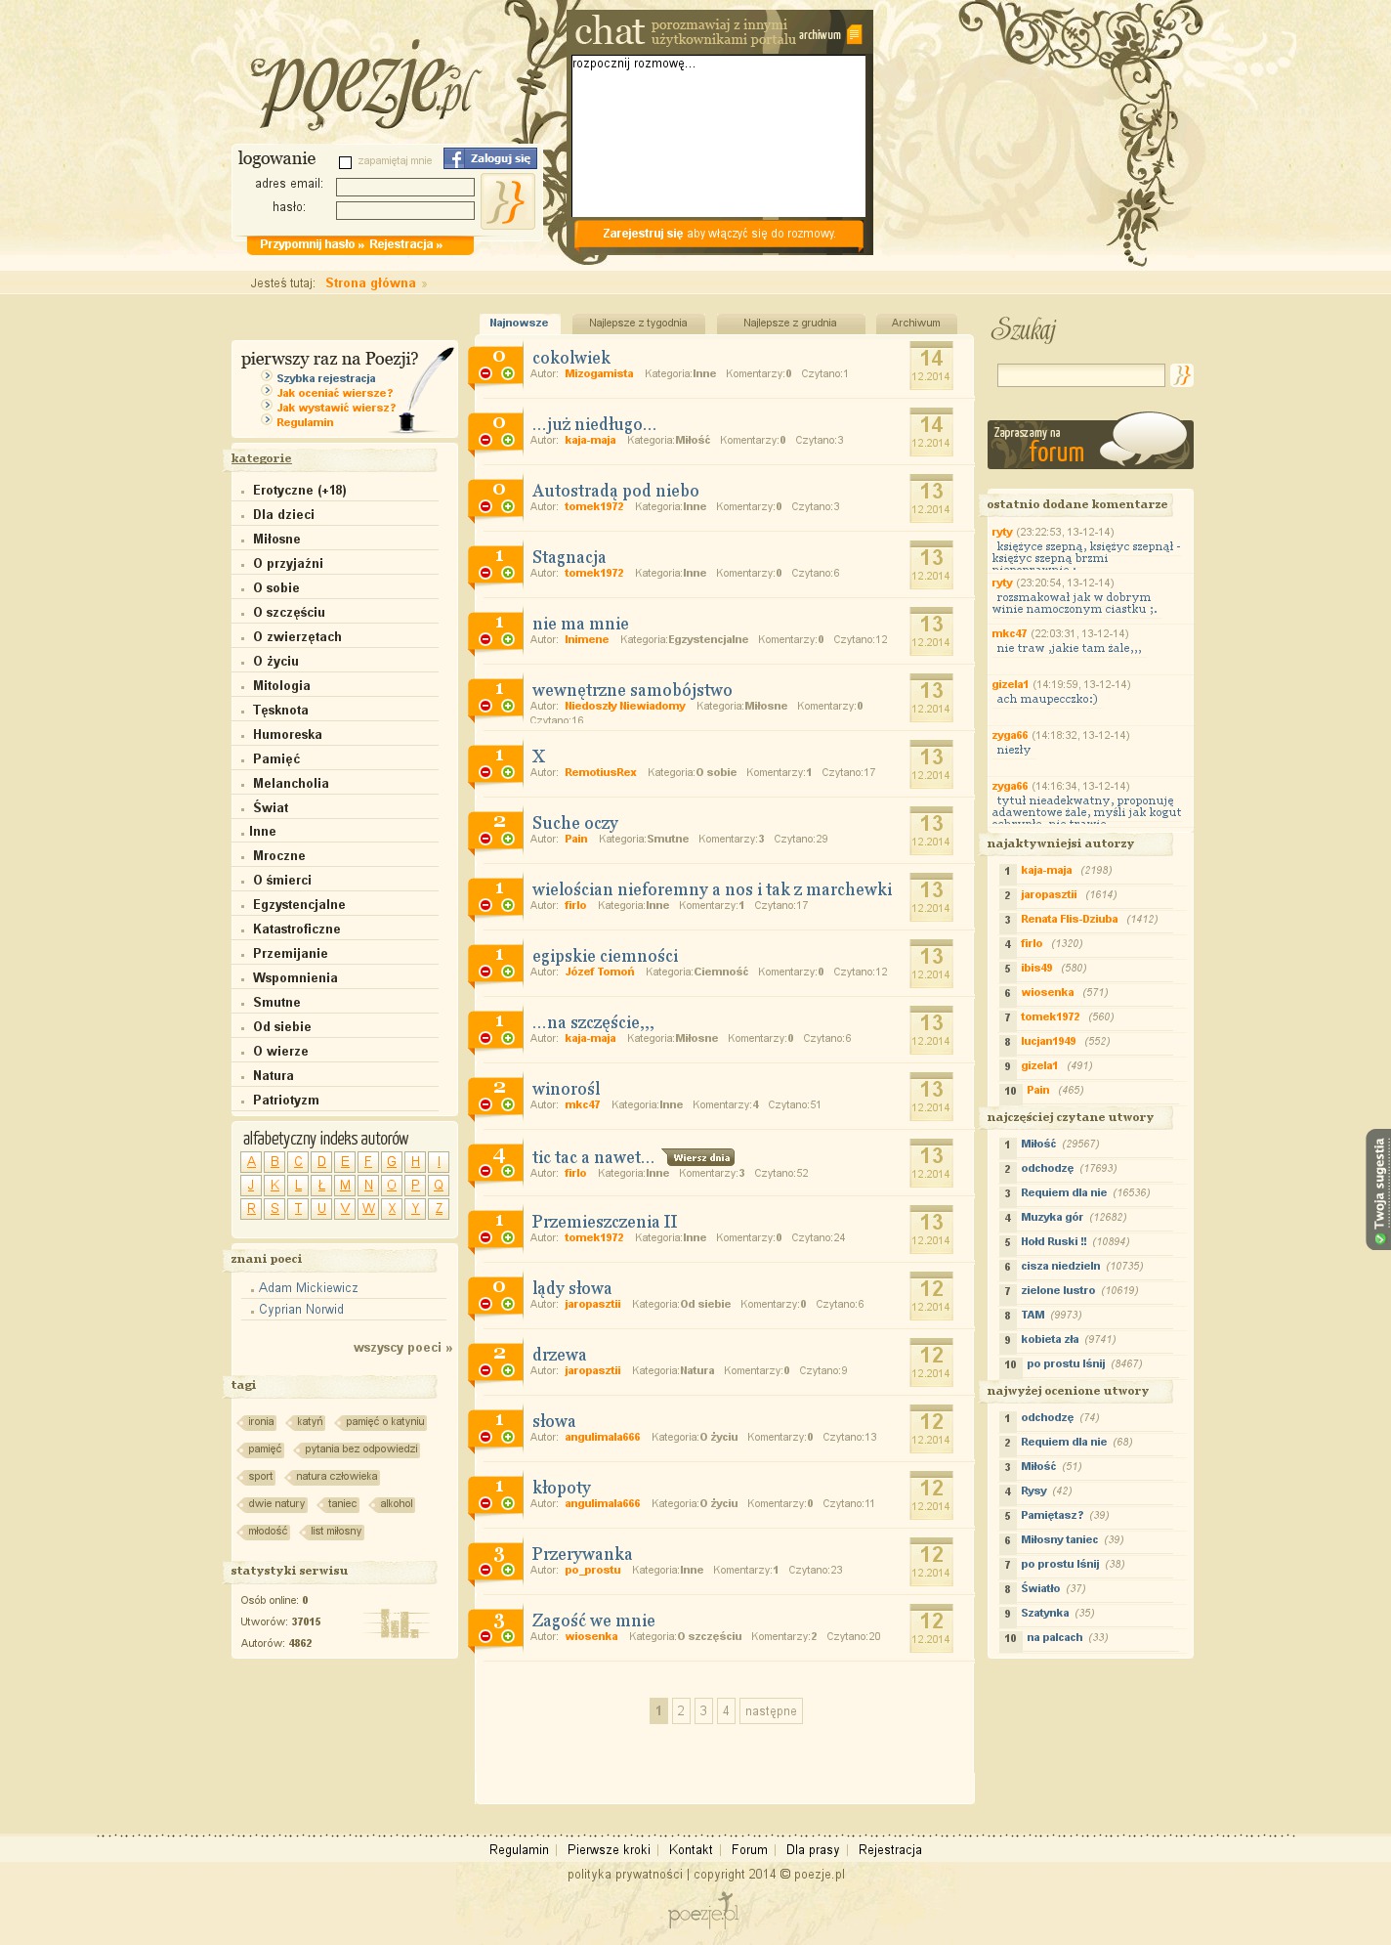Click the "Rejestracja »" link under the login form
This screenshot has height=1945, width=1391.
tap(405, 244)
